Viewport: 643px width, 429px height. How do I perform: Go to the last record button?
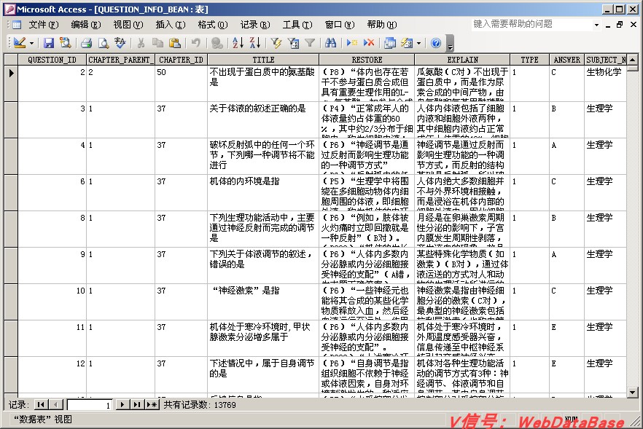pyautogui.click(x=137, y=405)
